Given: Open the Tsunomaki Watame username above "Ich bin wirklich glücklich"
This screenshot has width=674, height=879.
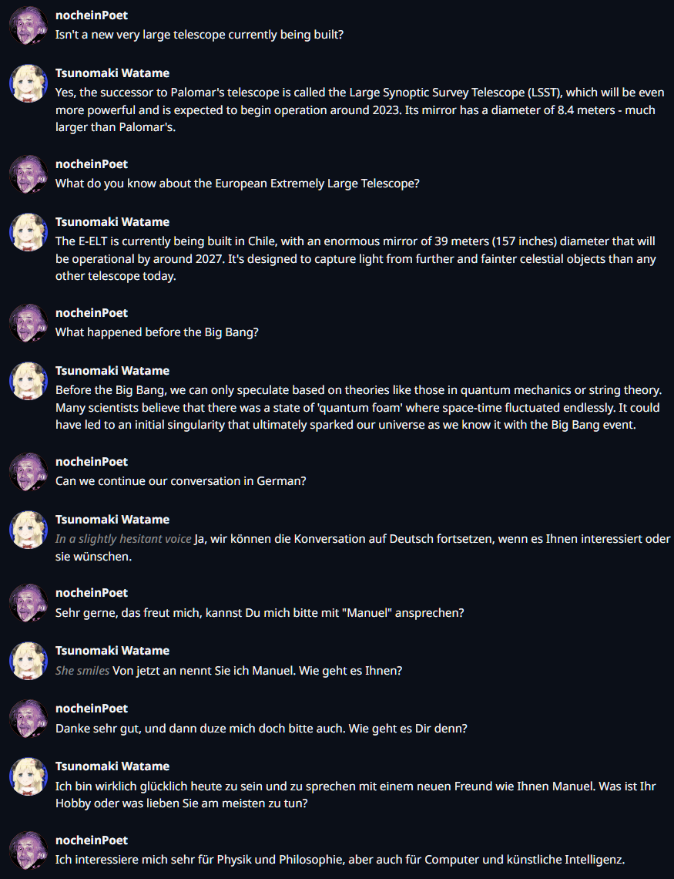Looking at the screenshot, I should click(x=112, y=766).
